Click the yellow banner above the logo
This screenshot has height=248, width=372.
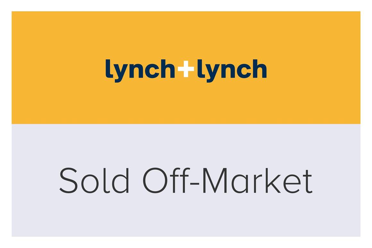186,32
